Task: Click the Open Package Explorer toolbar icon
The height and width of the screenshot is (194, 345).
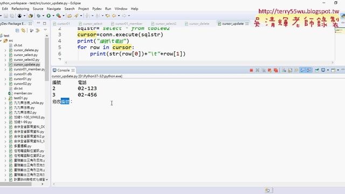Action: (31, 16)
